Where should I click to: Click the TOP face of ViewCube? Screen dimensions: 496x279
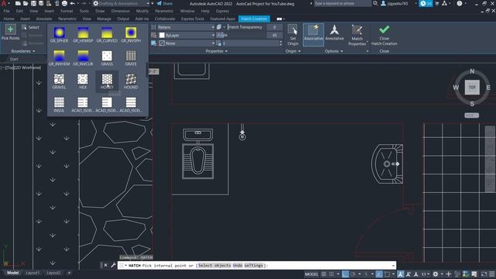472,88
